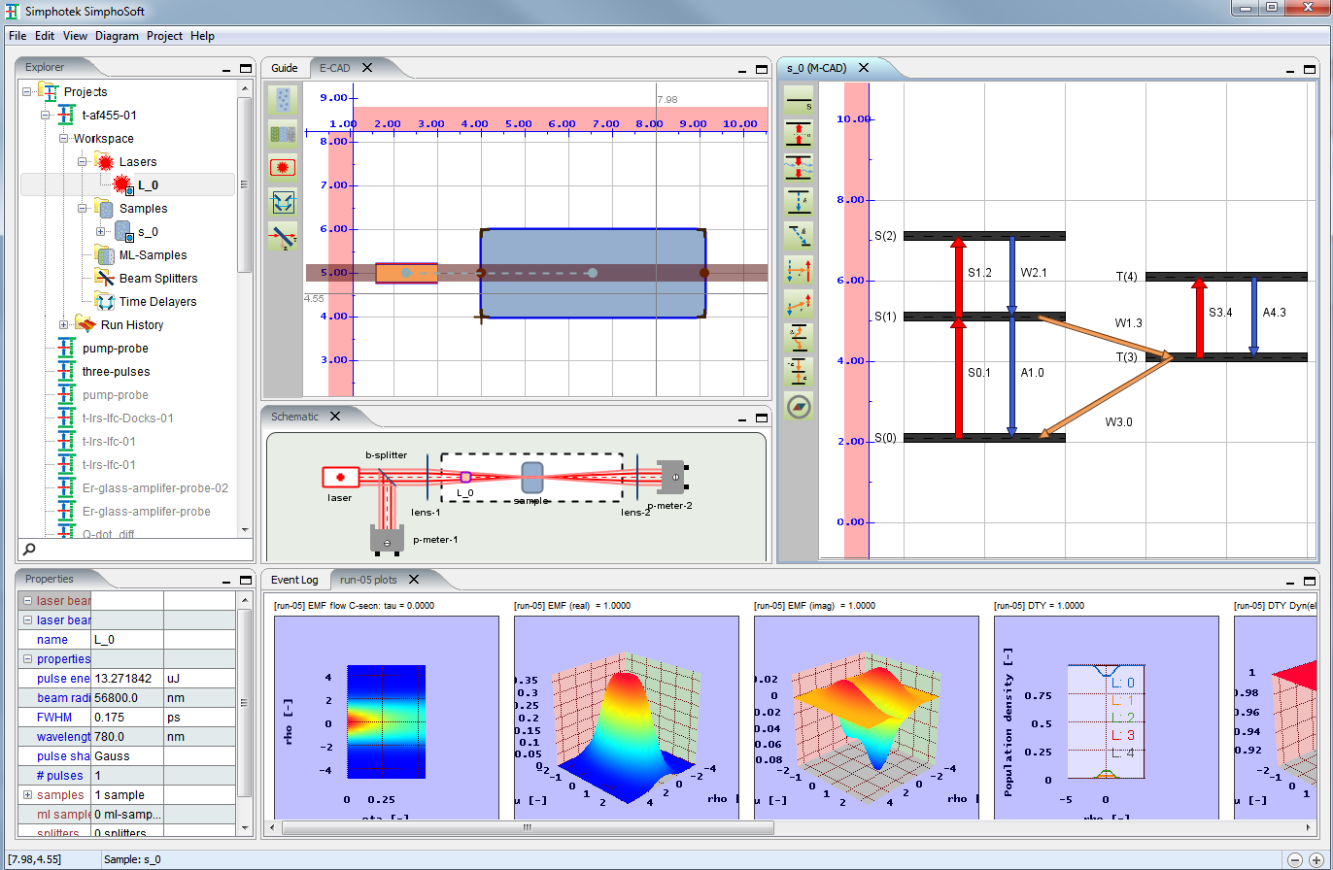Open the Project menu

point(164,36)
